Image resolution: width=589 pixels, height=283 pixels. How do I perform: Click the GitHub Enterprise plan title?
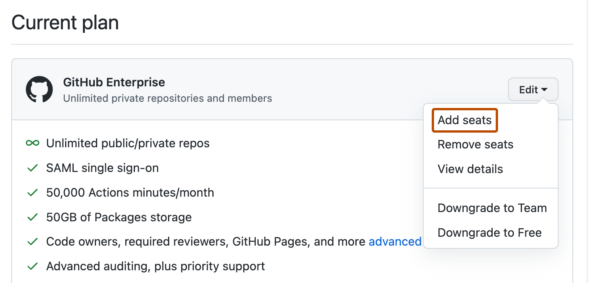click(x=114, y=83)
